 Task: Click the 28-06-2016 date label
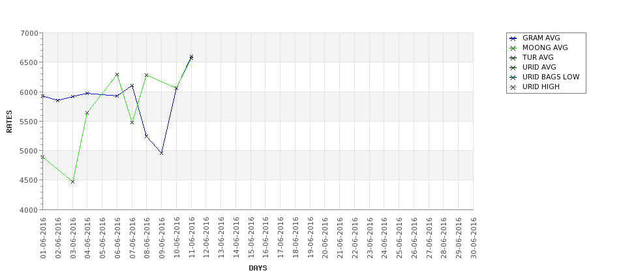pyautogui.click(x=444, y=238)
